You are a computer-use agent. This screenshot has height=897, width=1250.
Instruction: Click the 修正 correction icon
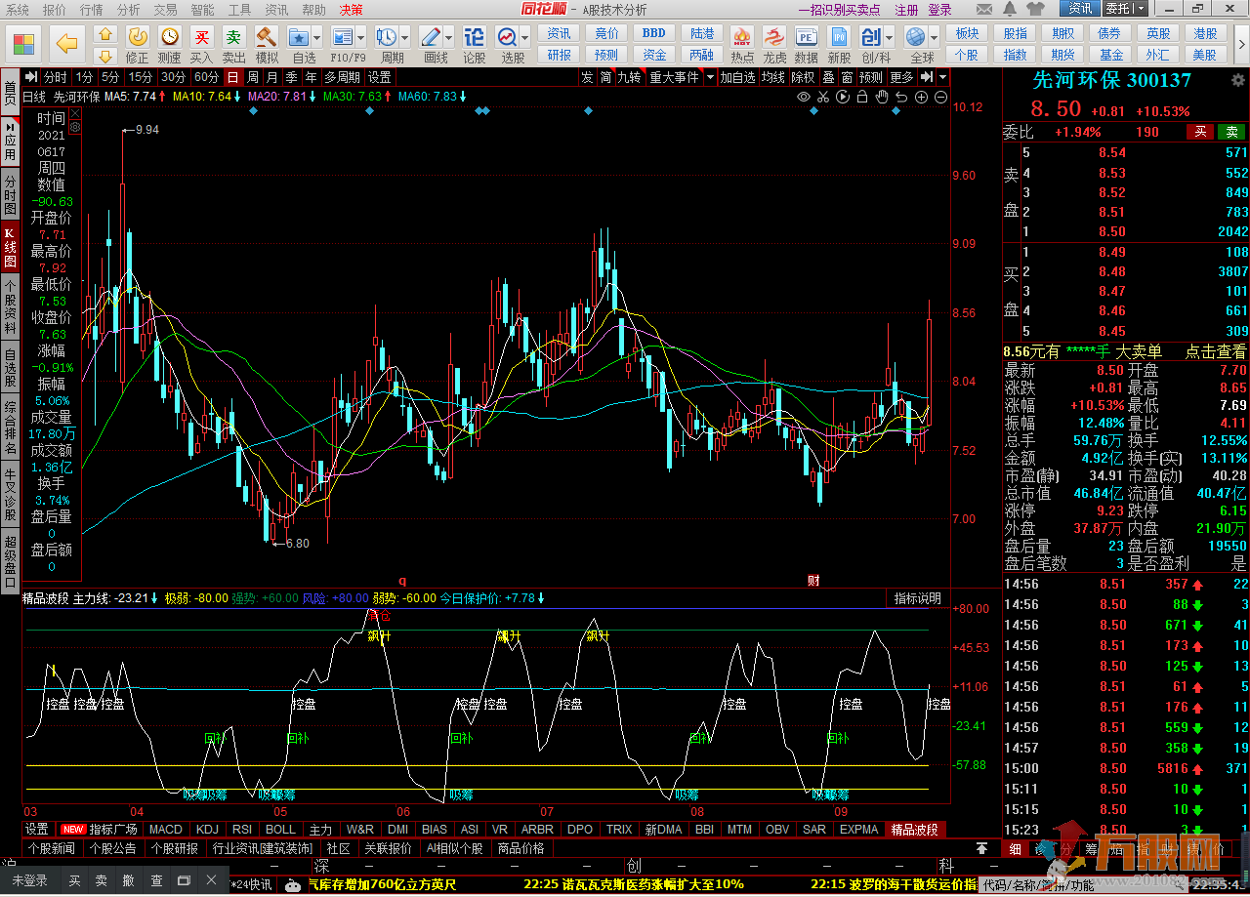point(138,37)
